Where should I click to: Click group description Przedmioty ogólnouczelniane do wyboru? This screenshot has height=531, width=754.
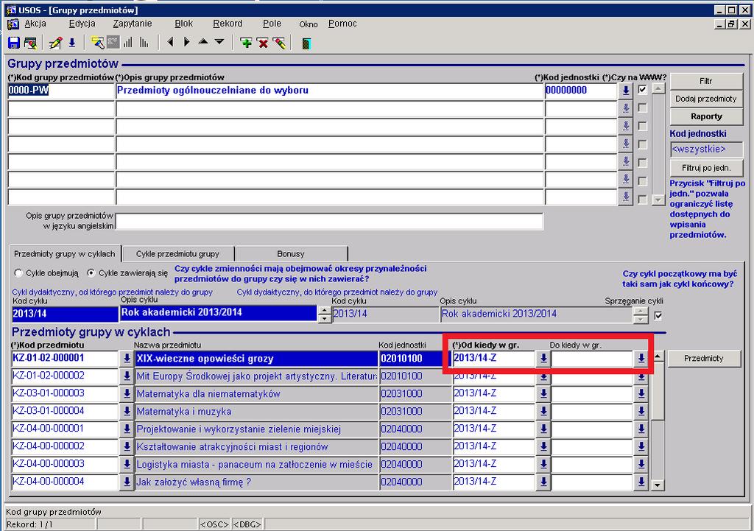(x=329, y=91)
